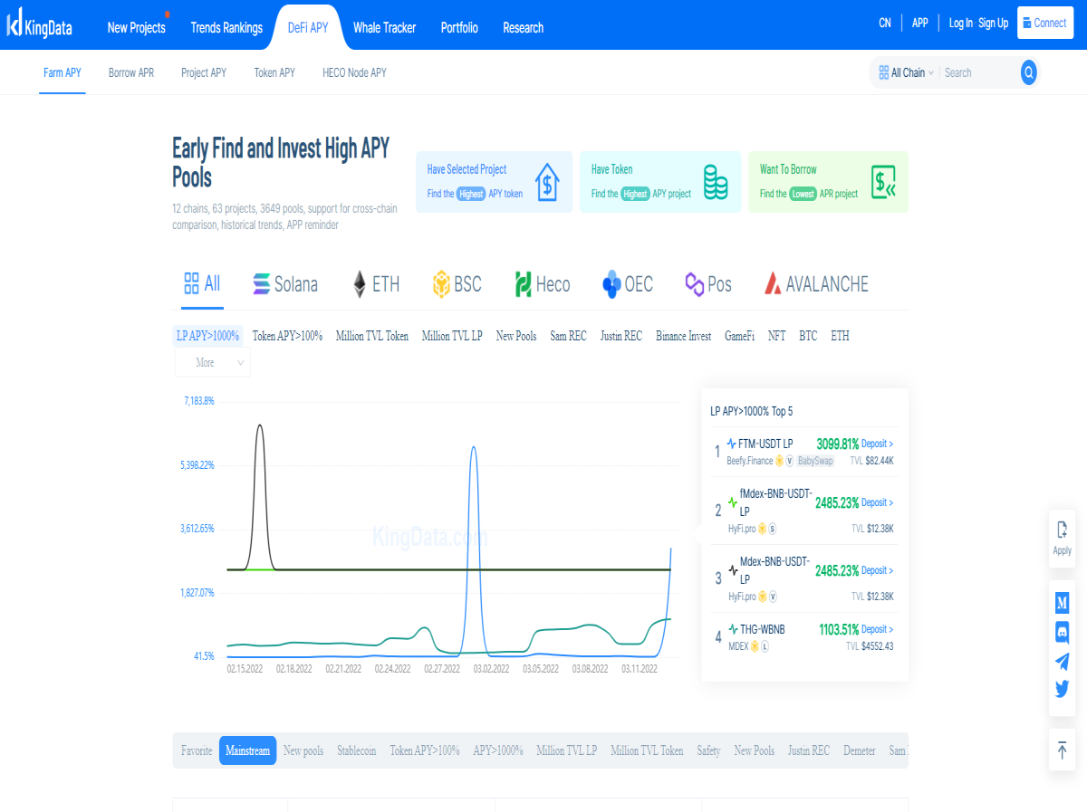The width and height of the screenshot is (1087, 812).
Task: Open the Research page
Action: tap(524, 27)
